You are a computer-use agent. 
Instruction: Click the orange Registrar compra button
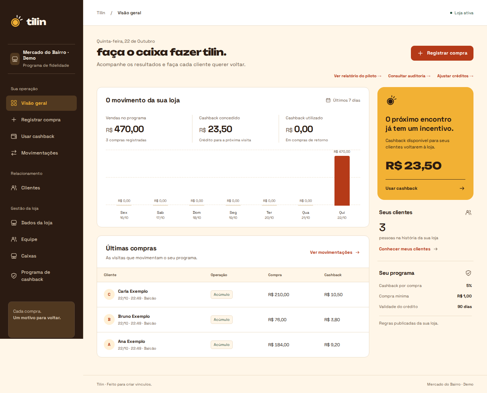pyautogui.click(x=442, y=53)
